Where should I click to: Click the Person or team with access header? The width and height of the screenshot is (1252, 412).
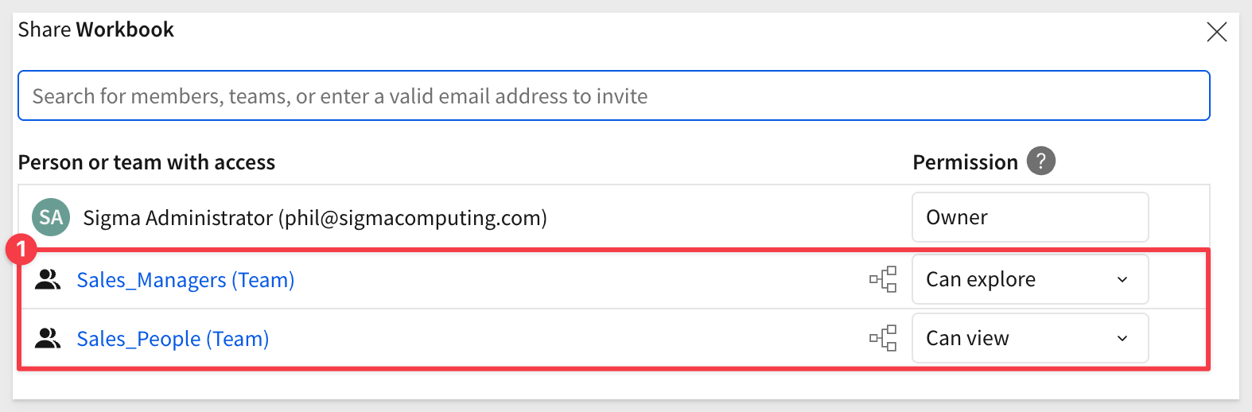(146, 162)
